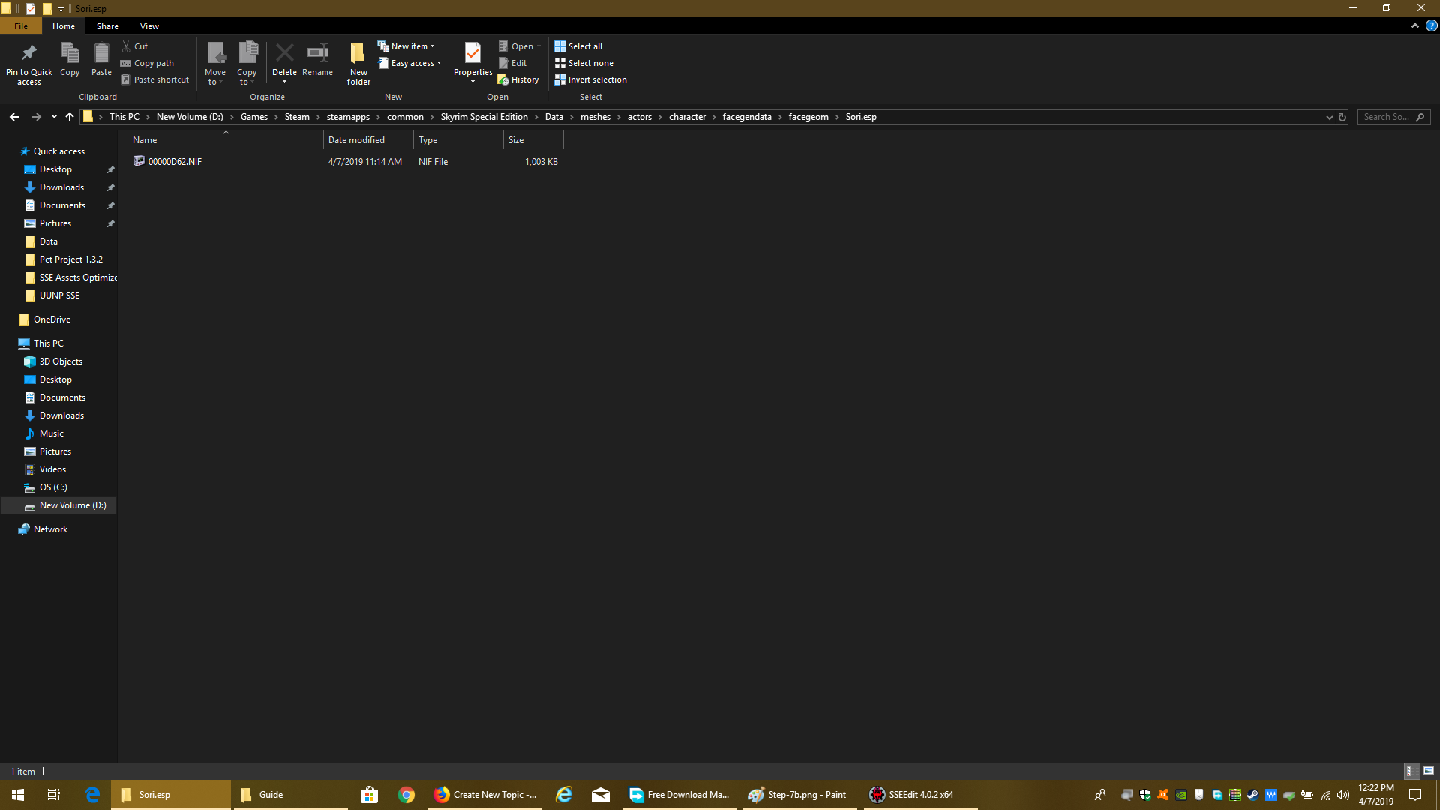Open Help for File Explorer
Image resolution: width=1440 pixels, height=810 pixels.
[x=1431, y=25]
